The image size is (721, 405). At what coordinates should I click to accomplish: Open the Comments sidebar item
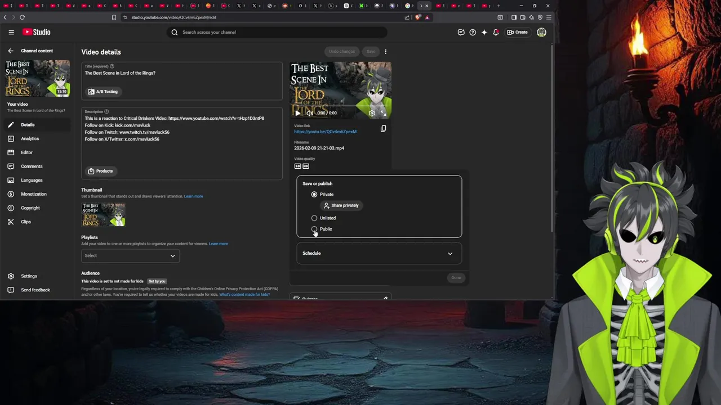37,166
